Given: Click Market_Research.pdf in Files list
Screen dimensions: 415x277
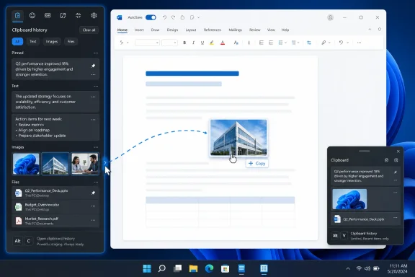Looking at the screenshot, I should [55, 221].
